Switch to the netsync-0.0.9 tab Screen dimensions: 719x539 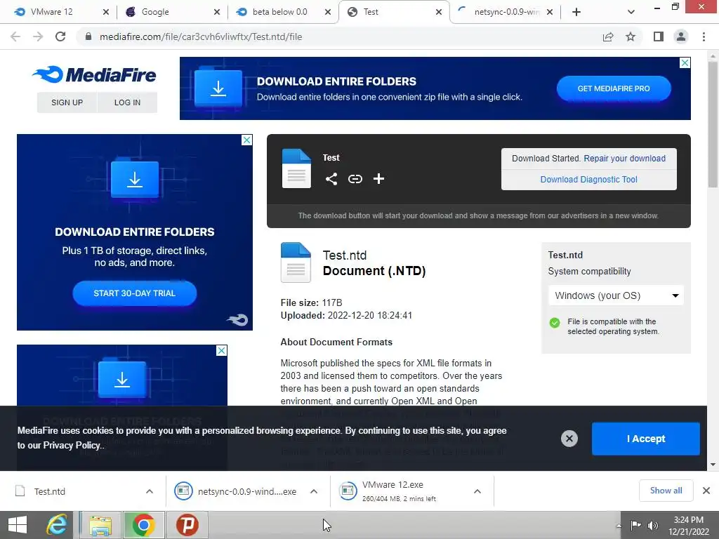pos(507,12)
